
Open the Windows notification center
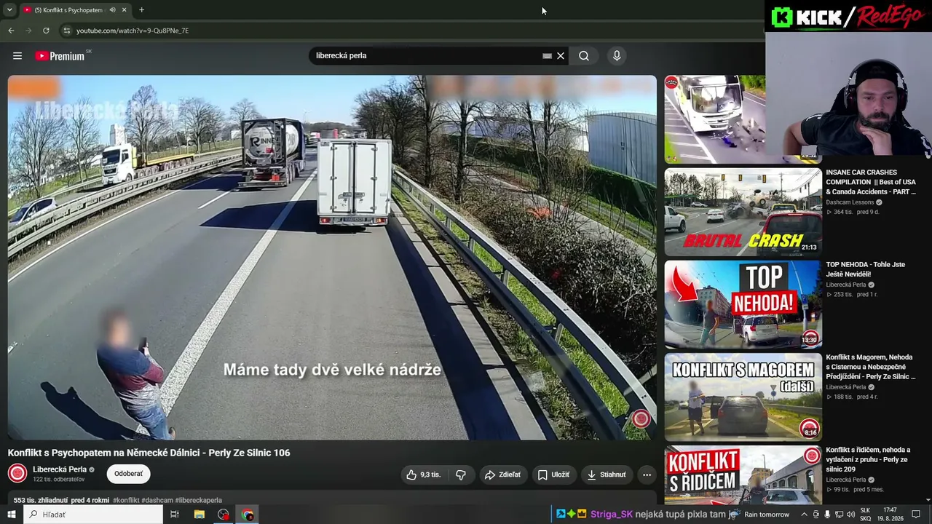pos(915,515)
